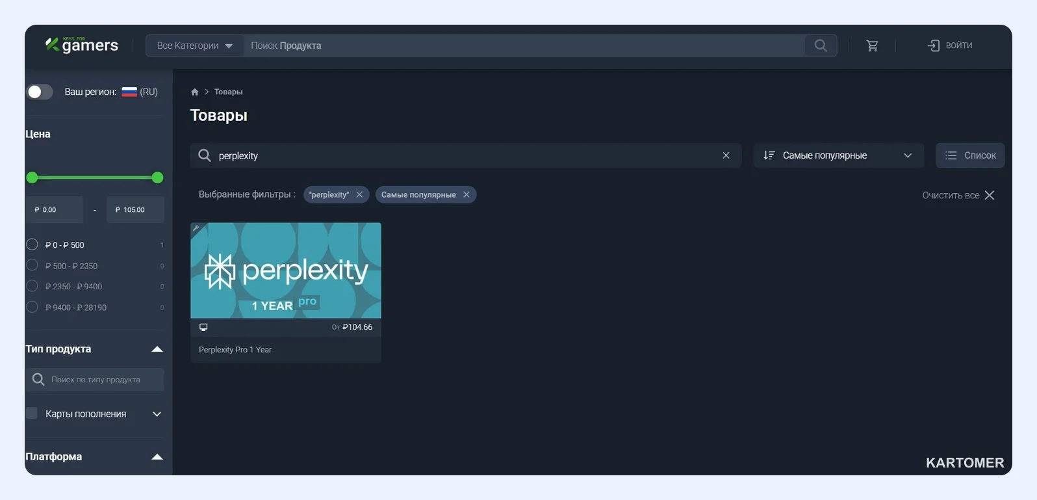Open the Все Категории dropdown
The width and height of the screenshot is (1037, 500).
point(195,46)
